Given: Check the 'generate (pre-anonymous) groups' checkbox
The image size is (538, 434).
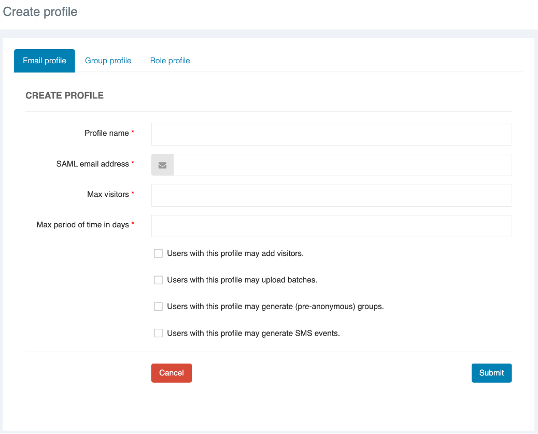Looking at the screenshot, I should (159, 307).
